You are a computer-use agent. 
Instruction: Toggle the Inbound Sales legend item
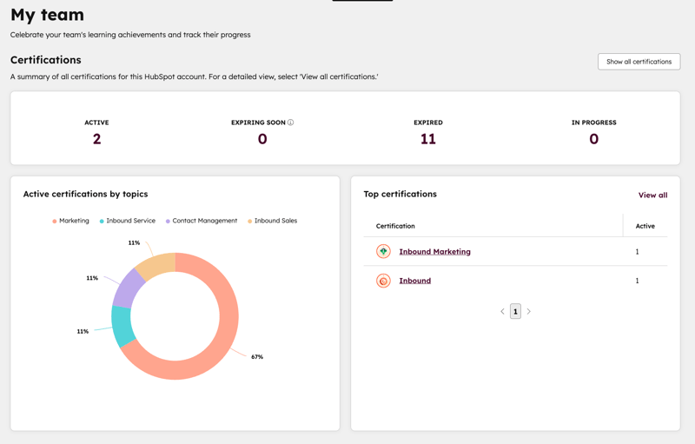pos(272,221)
